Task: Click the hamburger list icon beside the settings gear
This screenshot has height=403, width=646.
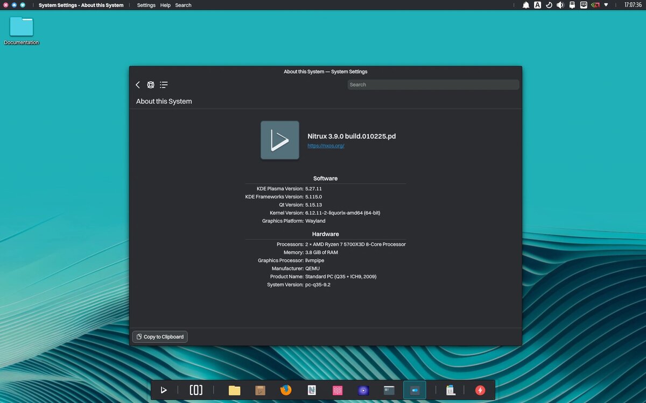Action: pyautogui.click(x=163, y=84)
